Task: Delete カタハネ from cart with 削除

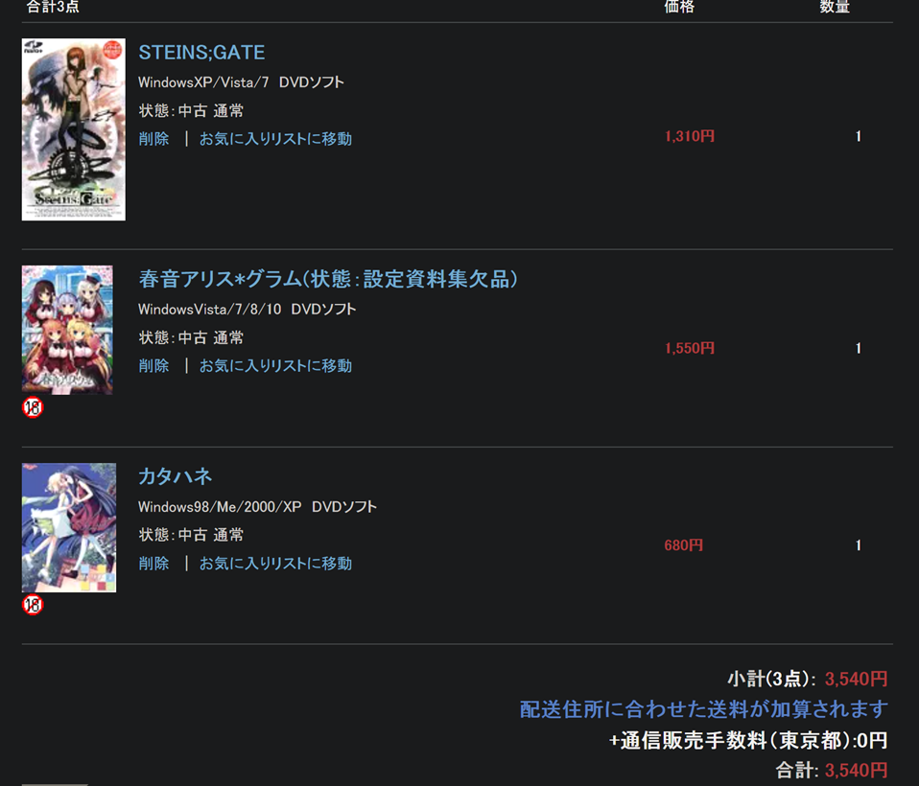Action: (153, 564)
